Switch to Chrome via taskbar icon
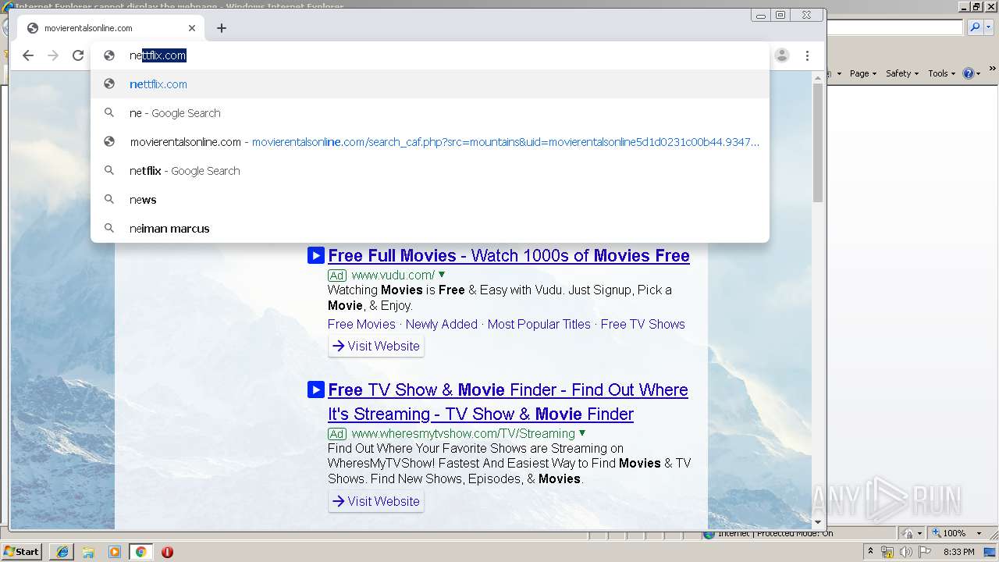The width and height of the screenshot is (999, 562). pos(140,552)
